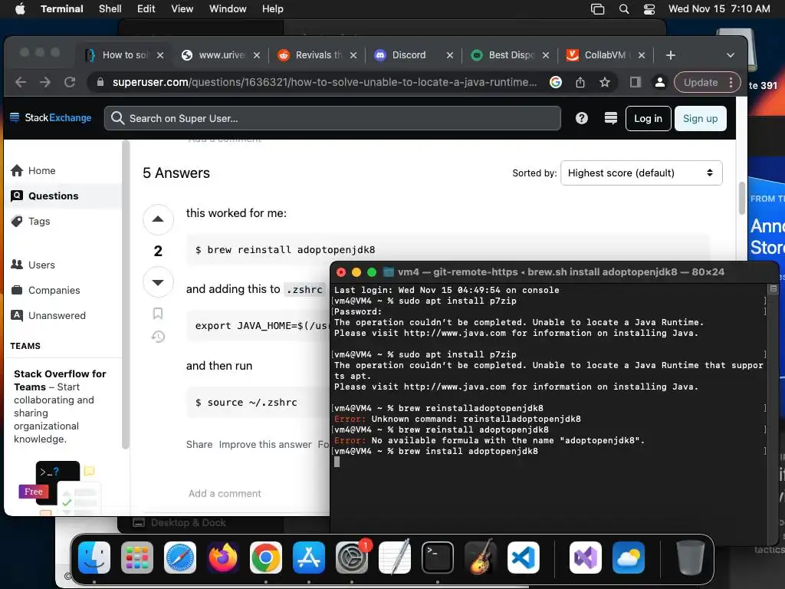Open Safari from the Dock

[x=180, y=558]
